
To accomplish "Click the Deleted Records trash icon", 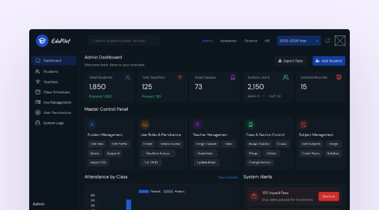I will 339,77.
